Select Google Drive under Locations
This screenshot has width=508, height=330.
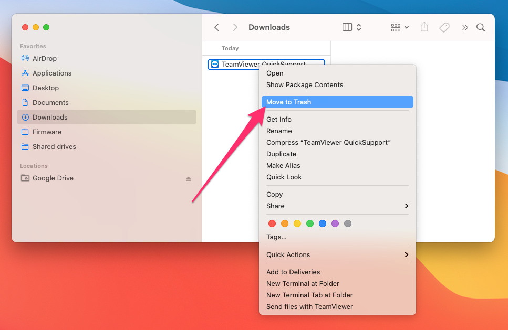tap(106, 178)
